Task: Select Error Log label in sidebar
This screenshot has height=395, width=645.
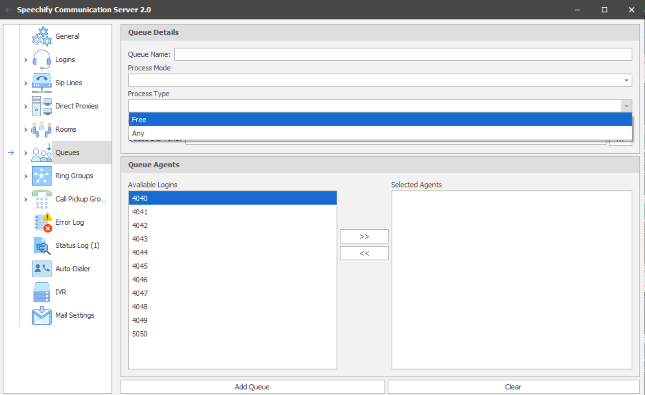Action: coord(69,222)
